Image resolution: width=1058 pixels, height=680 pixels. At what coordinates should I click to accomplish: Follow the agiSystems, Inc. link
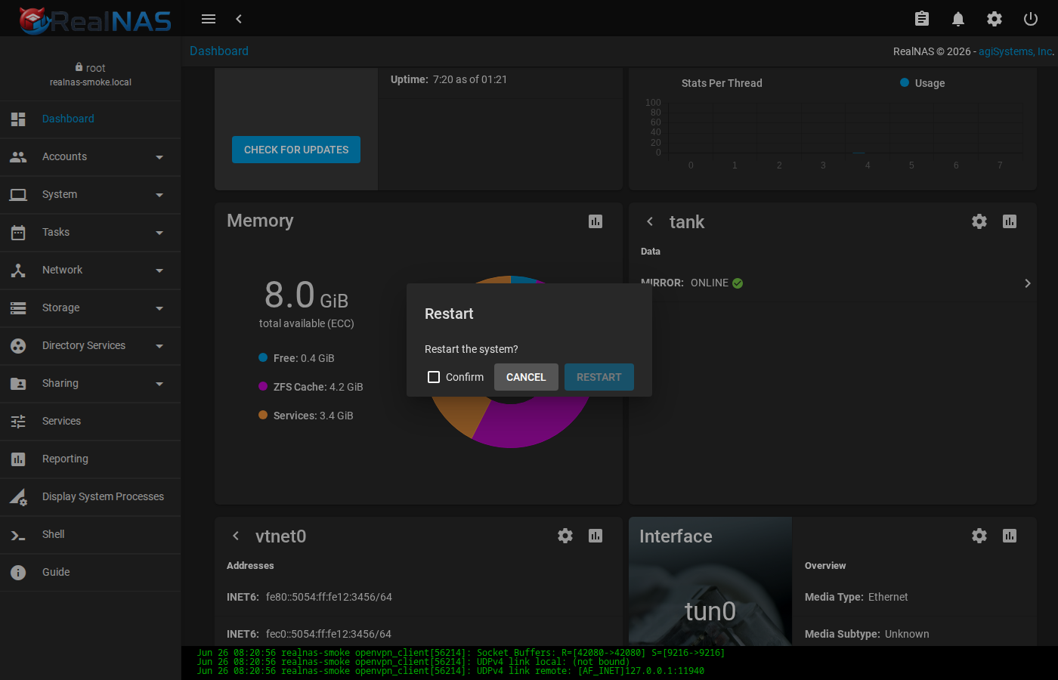coord(1016,51)
